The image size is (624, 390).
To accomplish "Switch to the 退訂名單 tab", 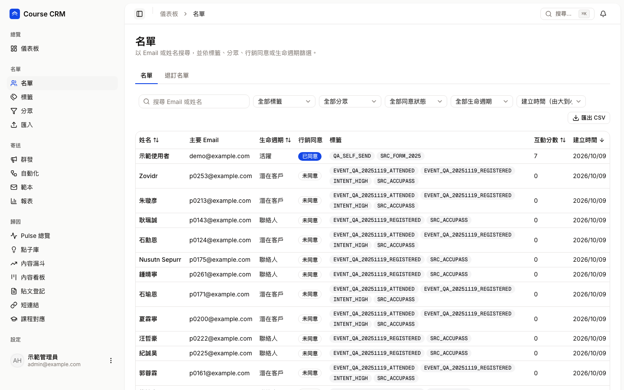I will tap(177, 75).
